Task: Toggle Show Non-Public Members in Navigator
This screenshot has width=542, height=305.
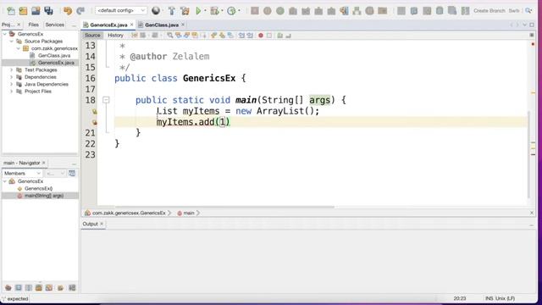Action: [x=39, y=288]
